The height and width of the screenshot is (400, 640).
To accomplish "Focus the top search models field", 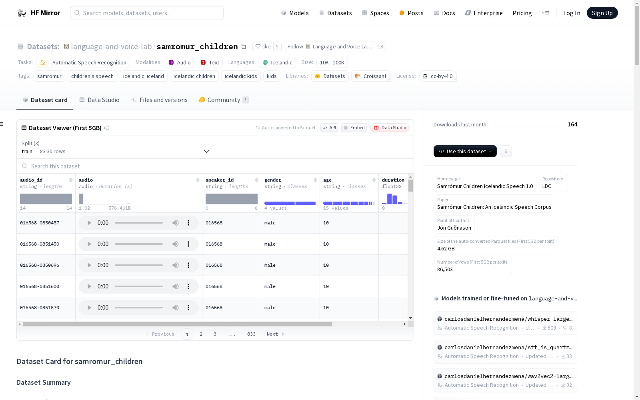I will point(147,13).
